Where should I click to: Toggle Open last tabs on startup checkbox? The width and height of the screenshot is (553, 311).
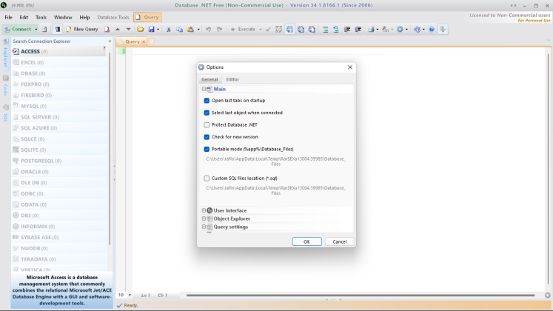click(207, 101)
